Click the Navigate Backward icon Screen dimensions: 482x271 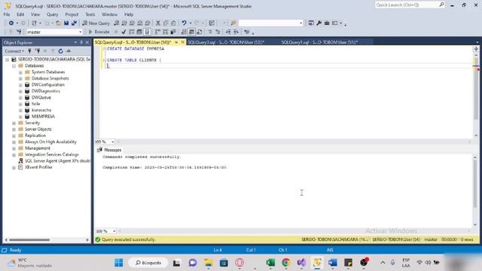[11, 23]
